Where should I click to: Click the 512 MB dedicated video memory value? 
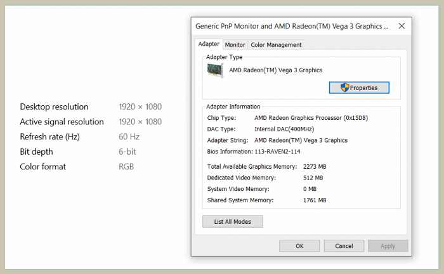coord(313,178)
